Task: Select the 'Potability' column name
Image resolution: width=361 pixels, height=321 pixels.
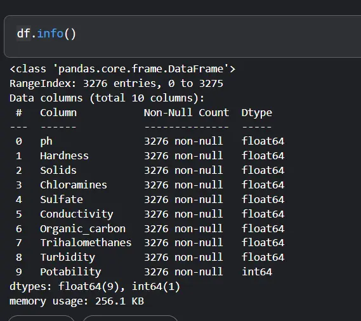Action: 70,272
